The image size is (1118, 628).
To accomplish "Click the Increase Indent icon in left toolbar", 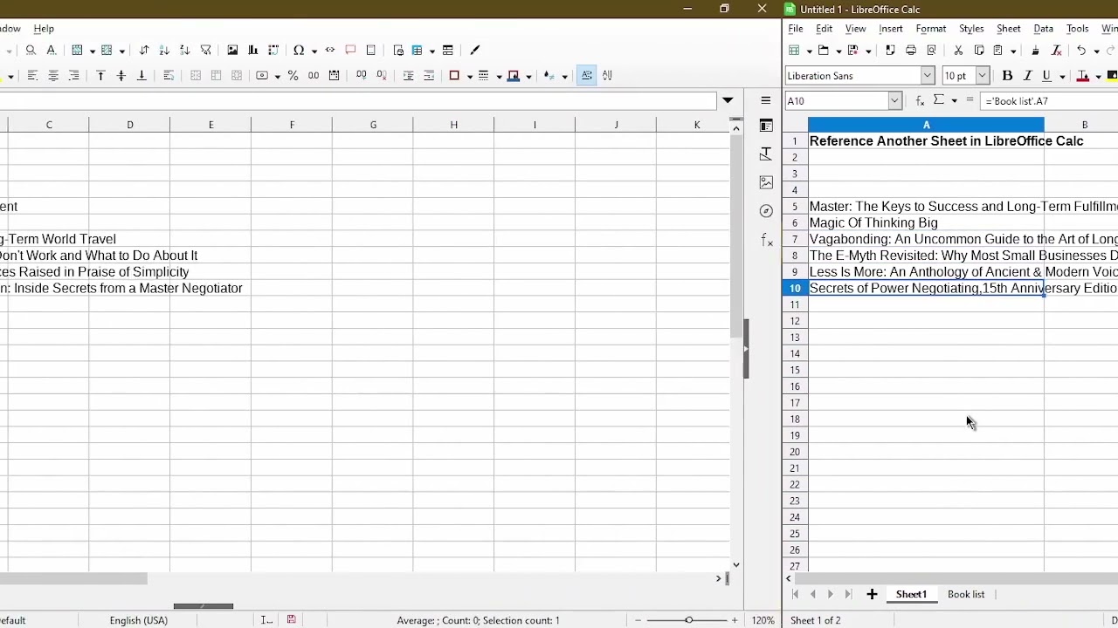I will [408, 76].
